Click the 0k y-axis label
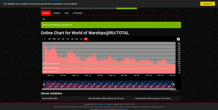This screenshot has height=110, width=218. [180, 73]
